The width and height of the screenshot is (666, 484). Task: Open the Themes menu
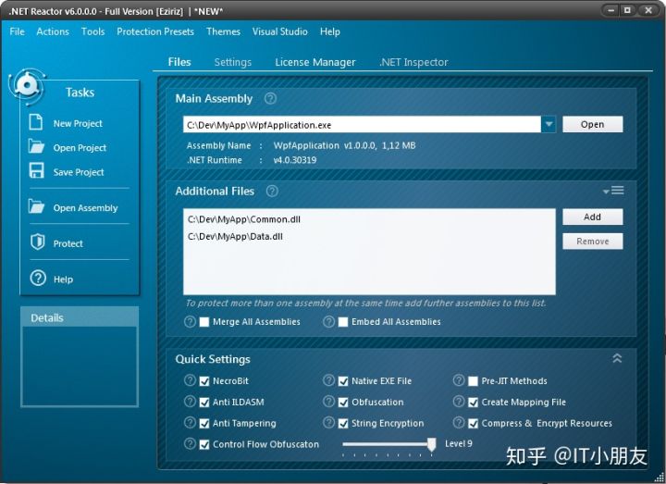(224, 31)
